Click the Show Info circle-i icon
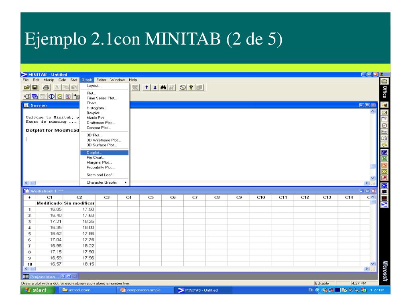This screenshot has width=411, height=308. tap(52, 96)
